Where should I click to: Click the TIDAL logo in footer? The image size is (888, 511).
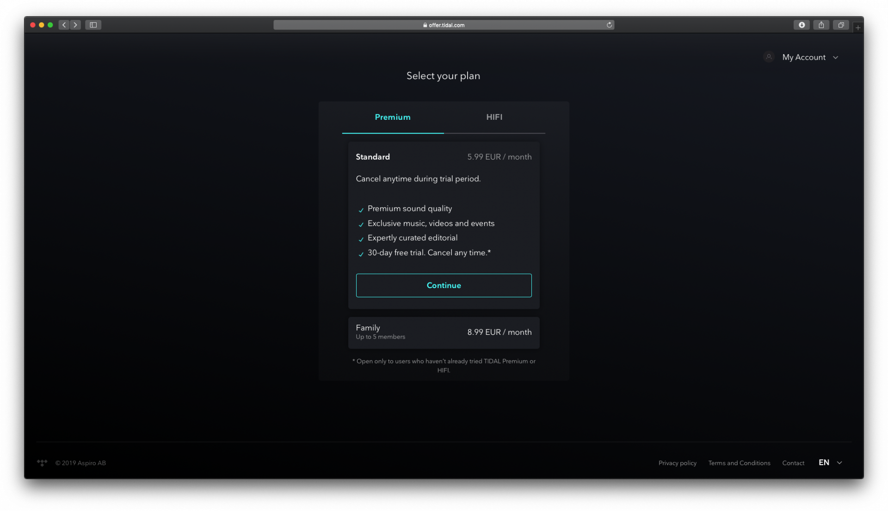point(42,462)
